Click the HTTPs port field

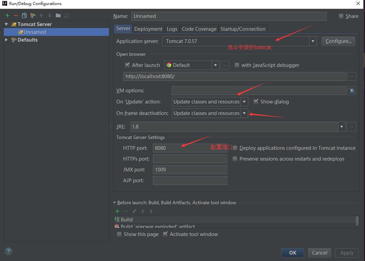tap(190, 159)
